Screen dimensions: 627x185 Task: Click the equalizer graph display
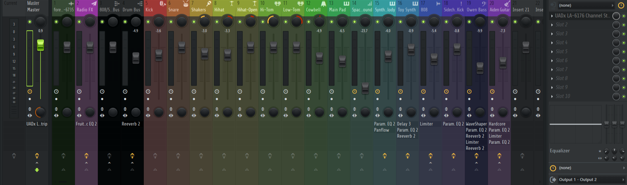coord(575,125)
